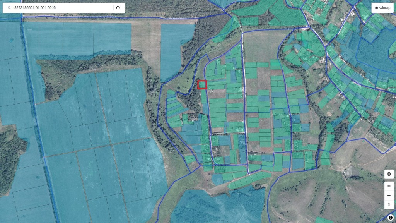Click the large blue wooded parcel at bottom

tap(217, 205)
